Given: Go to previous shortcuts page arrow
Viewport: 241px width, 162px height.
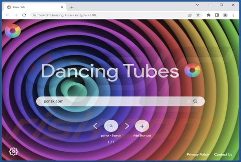Looking at the screenshot, I should 95,126.
